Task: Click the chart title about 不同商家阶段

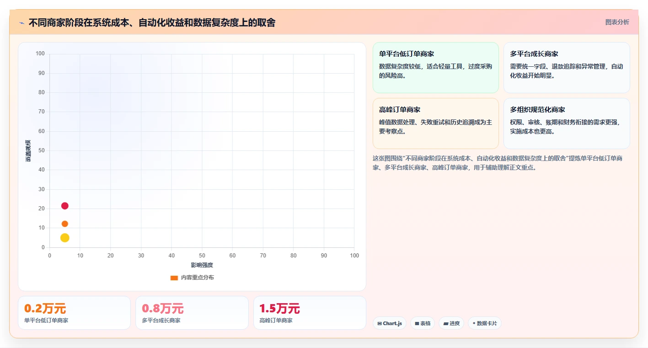Action: tap(152, 22)
